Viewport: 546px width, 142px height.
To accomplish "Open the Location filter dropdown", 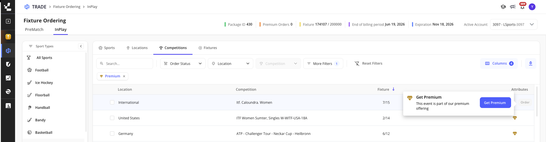I will point(231,63).
